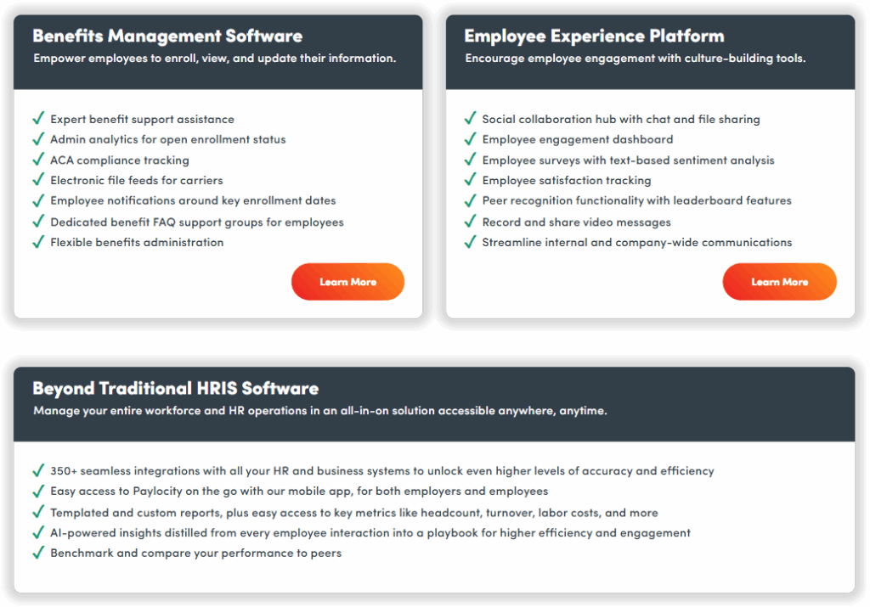This screenshot has height=607, width=870.
Task: Click checkmark beside Social collaboration hub
Action: pyautogui.click(x=470, y=118)
